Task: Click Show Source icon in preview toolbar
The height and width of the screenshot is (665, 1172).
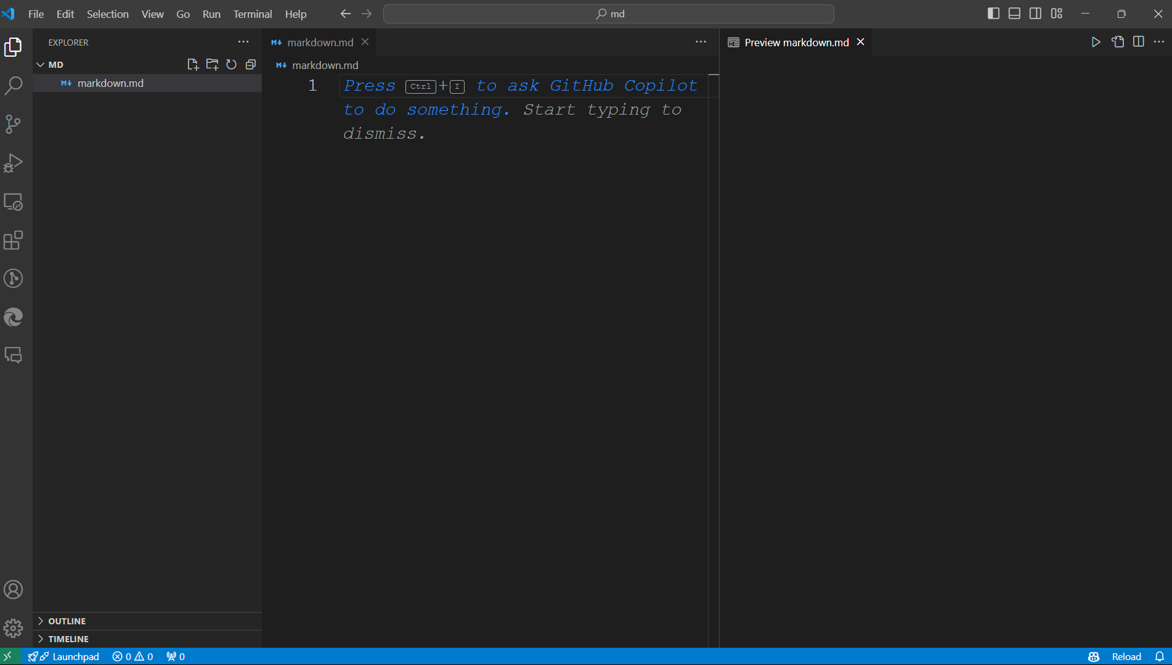Action: click(x=1118, y=42)
